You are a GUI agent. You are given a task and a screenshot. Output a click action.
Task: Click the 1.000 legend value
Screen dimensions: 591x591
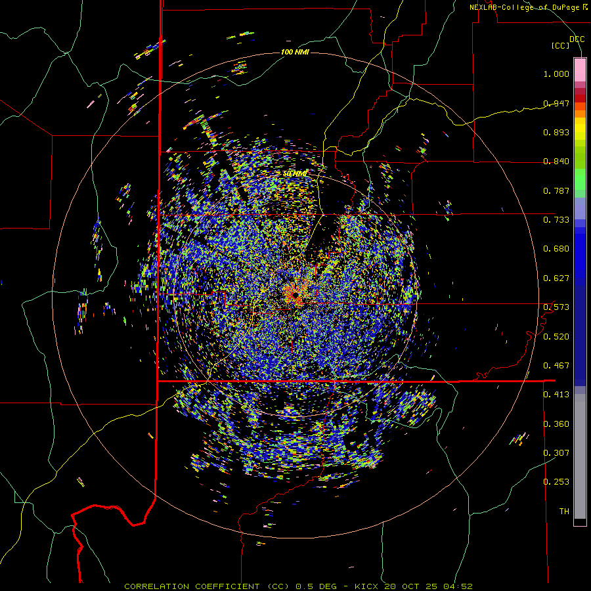tap(556, 74)
